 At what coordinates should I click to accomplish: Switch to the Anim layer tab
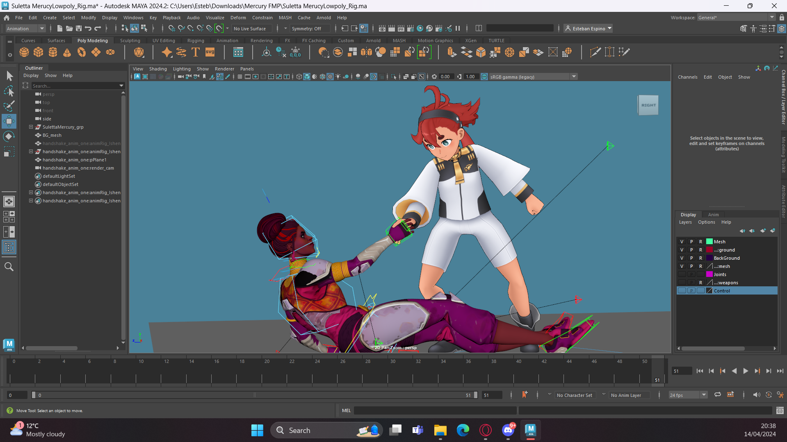click(713, 215)
